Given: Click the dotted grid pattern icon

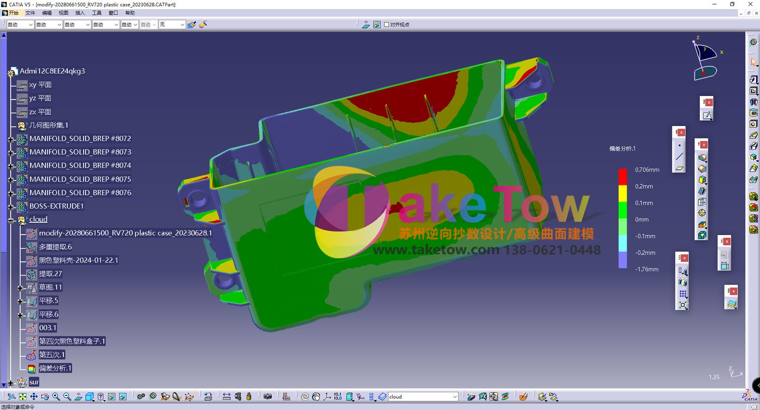Looking at the screenshot, I should coord(683,294).
